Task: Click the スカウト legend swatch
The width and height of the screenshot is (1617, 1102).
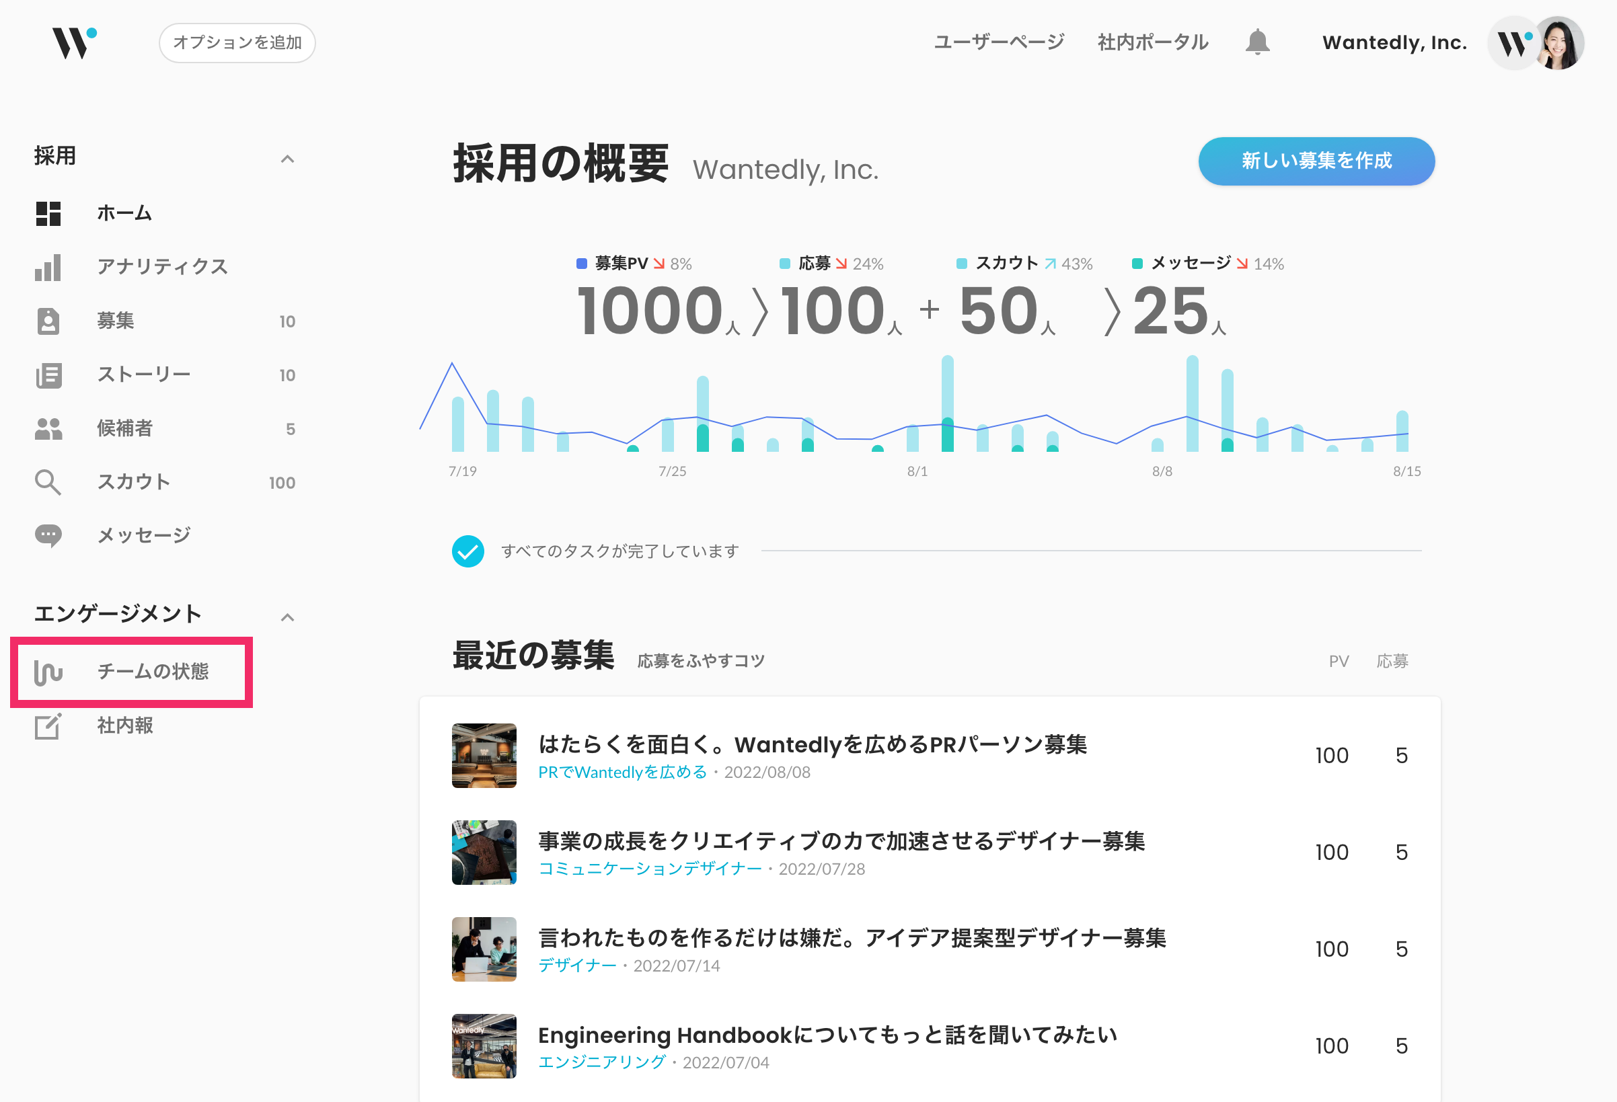Action: [962, 264]
